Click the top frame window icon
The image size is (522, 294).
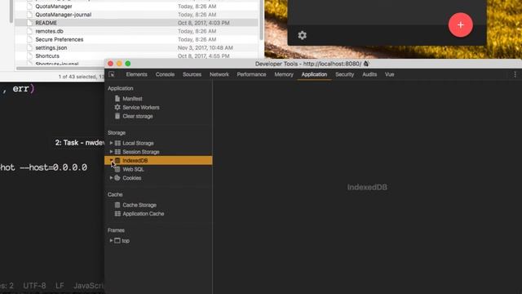pyautogui.click(x=117, y=240)
